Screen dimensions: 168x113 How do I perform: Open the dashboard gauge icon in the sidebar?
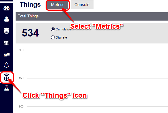pyautogui.click(x=7, y=8)
